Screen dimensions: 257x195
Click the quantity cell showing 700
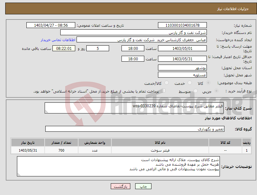[x=61, y=150]
